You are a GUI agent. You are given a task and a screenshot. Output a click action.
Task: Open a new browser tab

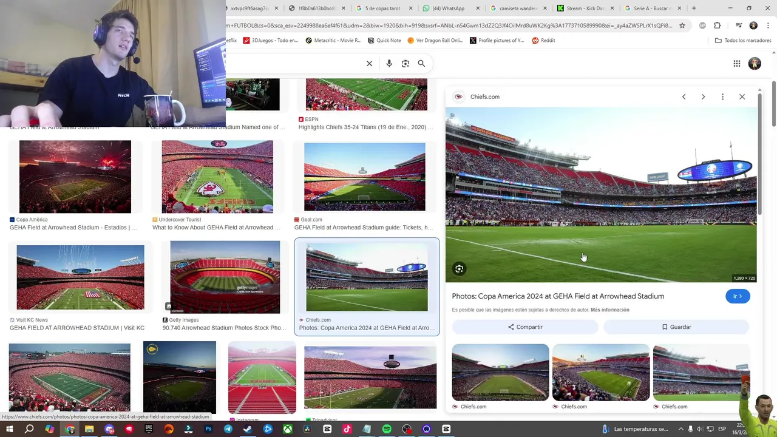tap(694, 8)
